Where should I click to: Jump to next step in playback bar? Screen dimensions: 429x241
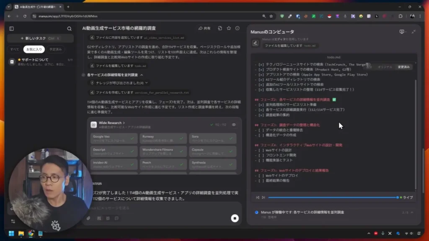coord(264,197)
